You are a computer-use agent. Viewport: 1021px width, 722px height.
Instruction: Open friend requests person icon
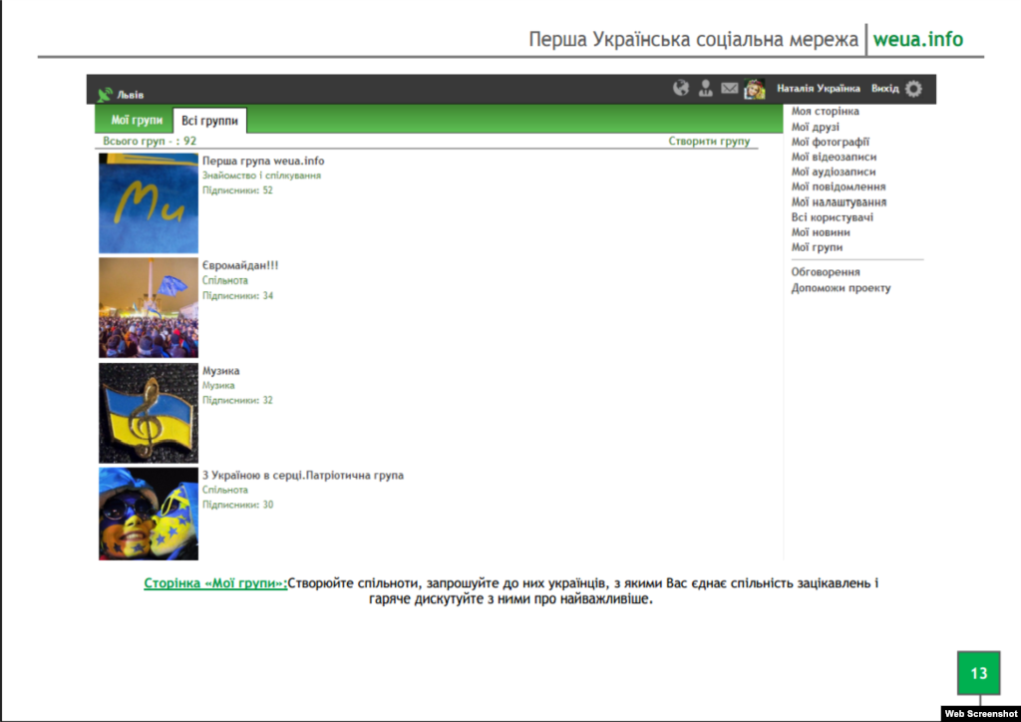coord(706,89)
